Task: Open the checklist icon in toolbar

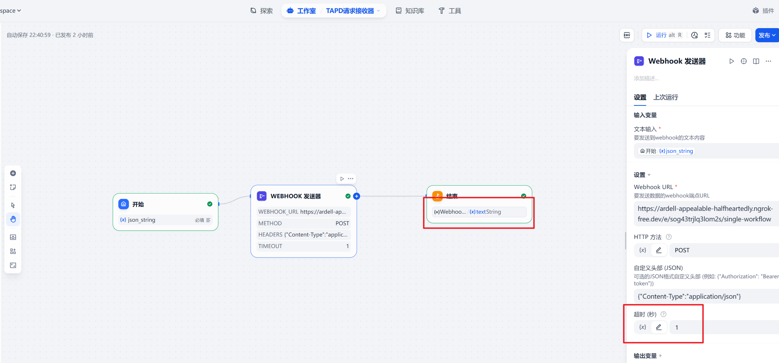Action: (x=708, y=35)
